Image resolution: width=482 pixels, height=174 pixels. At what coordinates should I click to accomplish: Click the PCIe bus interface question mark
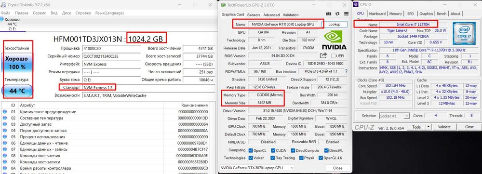click(x=347, y=71)
